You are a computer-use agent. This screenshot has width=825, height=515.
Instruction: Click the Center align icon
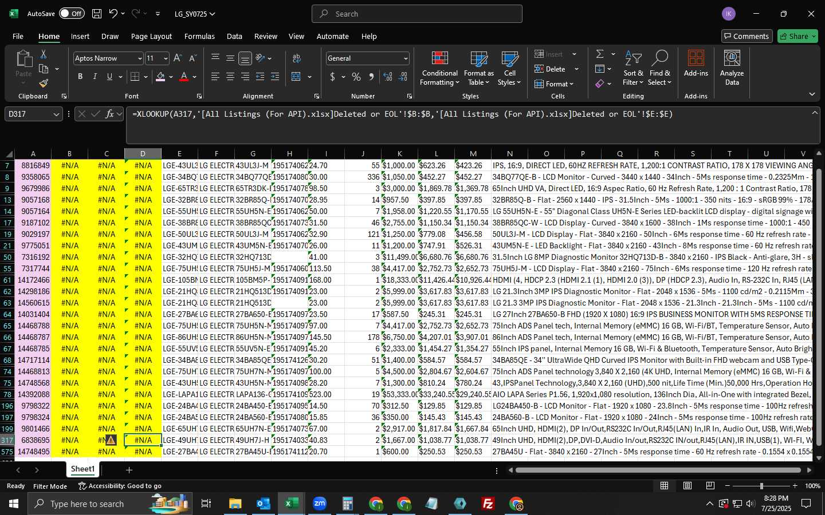click(x=230, y=77)
